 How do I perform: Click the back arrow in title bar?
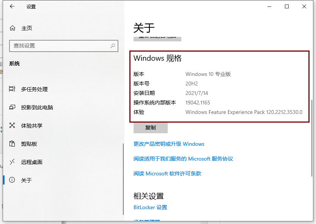coord(12,6)
